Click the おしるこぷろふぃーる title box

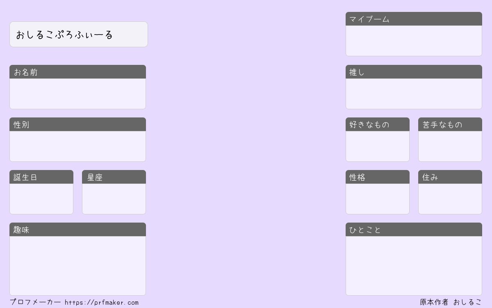(78, 34)
